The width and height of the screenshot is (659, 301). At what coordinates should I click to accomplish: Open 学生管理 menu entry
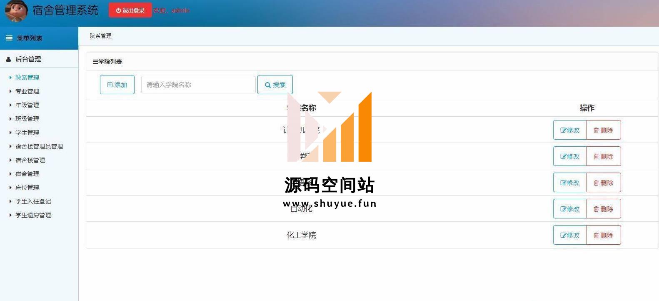click(27, 133)
